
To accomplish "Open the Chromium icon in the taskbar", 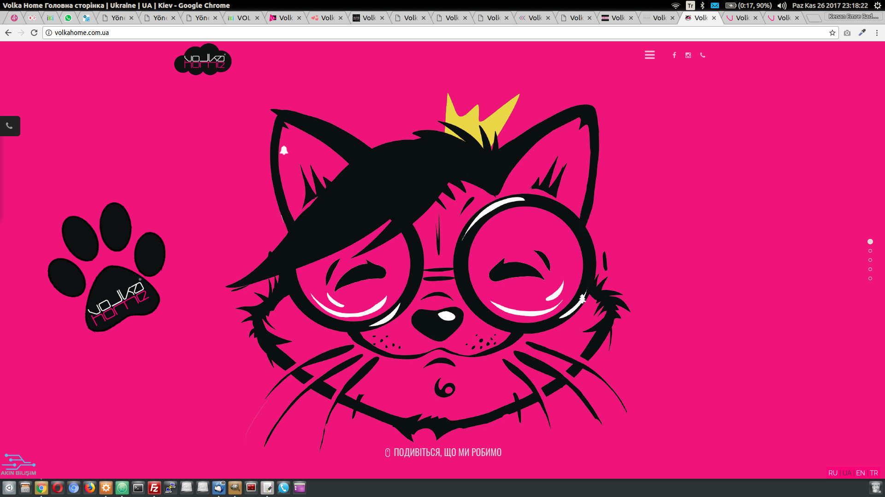I will coord(74,488).
